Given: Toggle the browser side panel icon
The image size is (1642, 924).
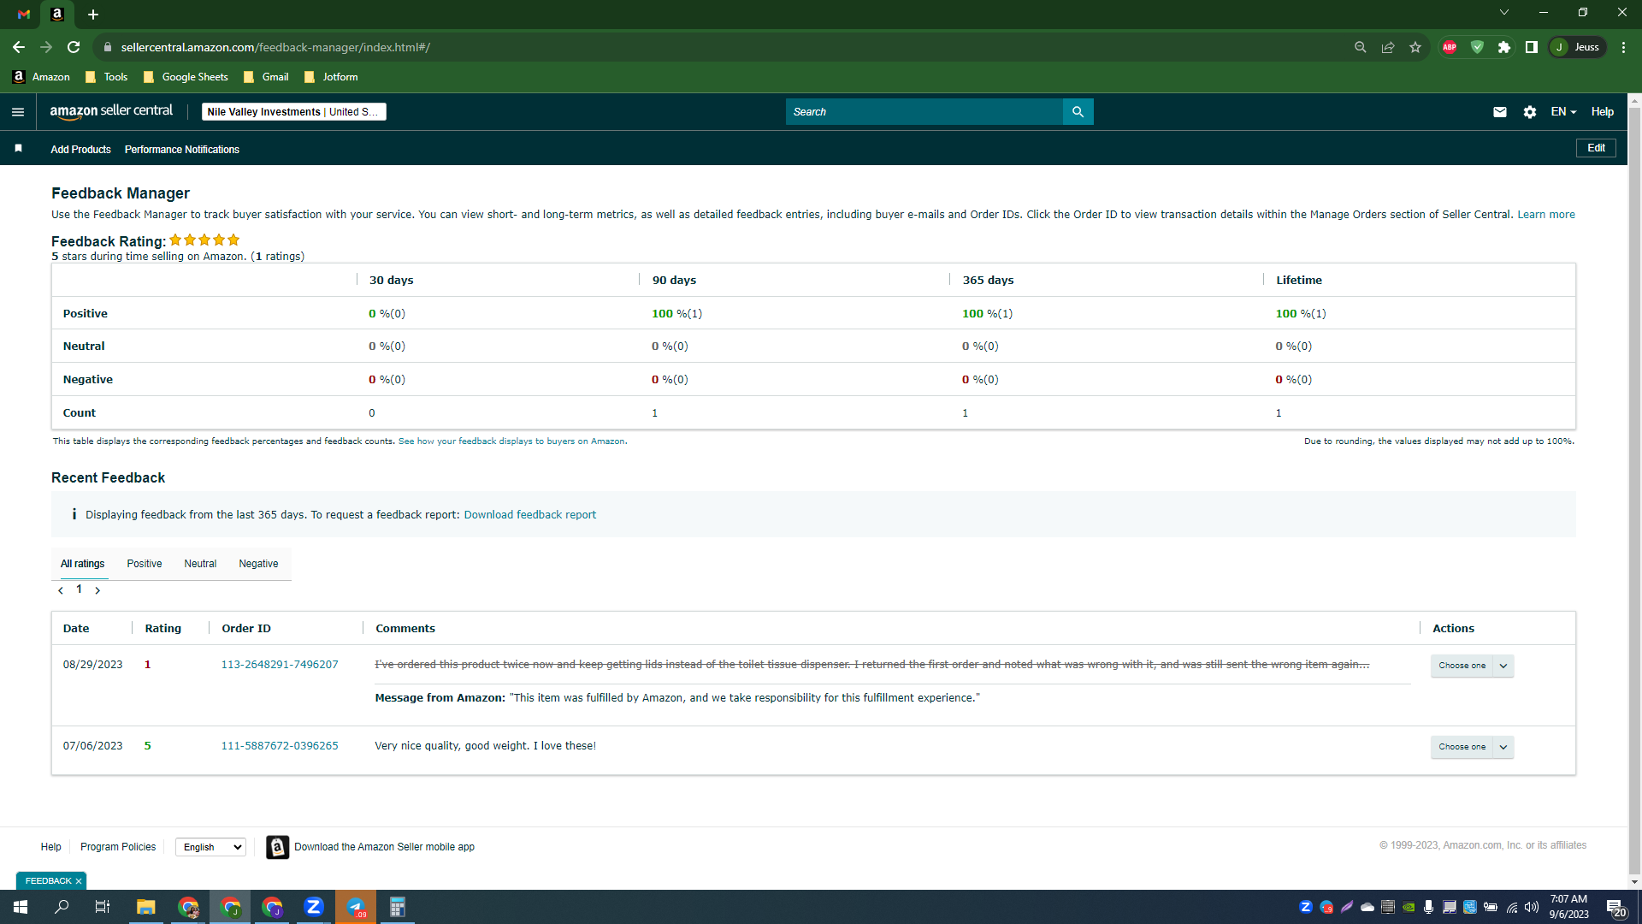Looking at the screenshot, I should [x=1532, y=47].
